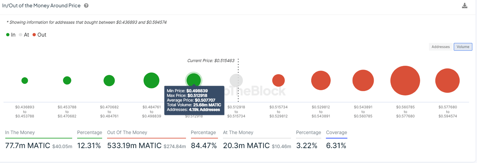Toggle the gray At legend item
The image size is (477, 163).
[x=24, y=35]
